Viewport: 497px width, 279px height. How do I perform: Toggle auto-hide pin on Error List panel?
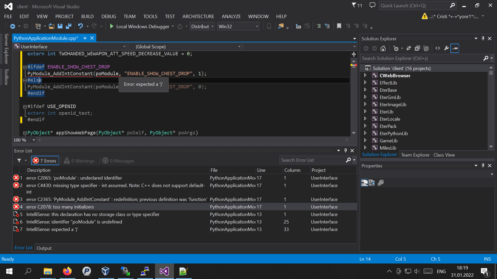click(345, 151)
